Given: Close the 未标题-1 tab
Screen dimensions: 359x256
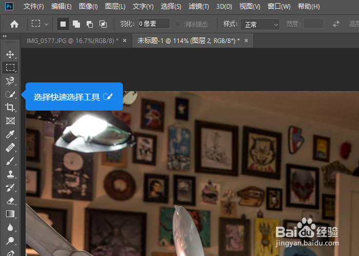Looking at the screenshot, I should click(246, 40).
